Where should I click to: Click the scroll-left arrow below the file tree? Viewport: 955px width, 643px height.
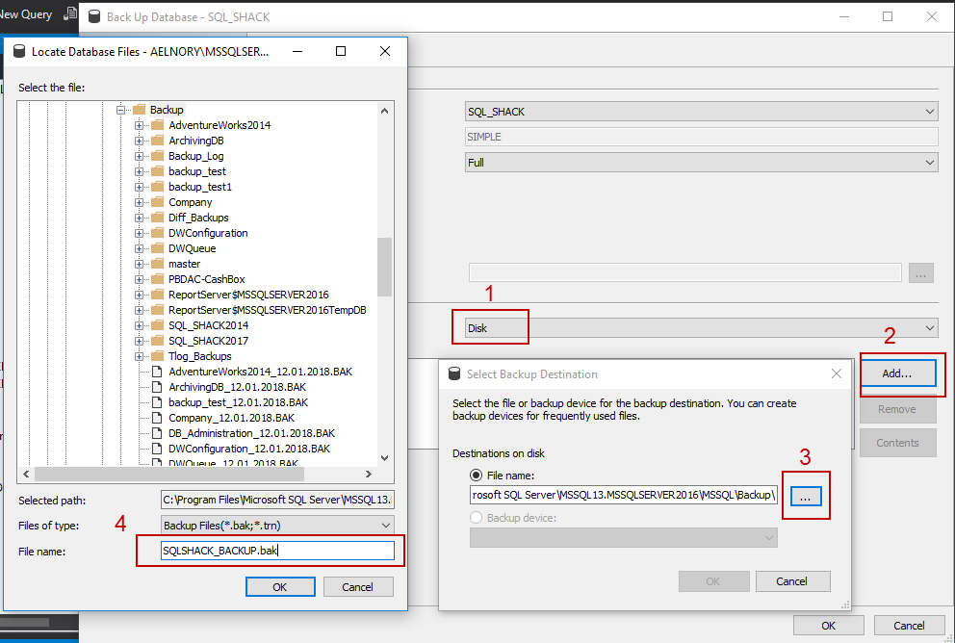coord(26,474)
